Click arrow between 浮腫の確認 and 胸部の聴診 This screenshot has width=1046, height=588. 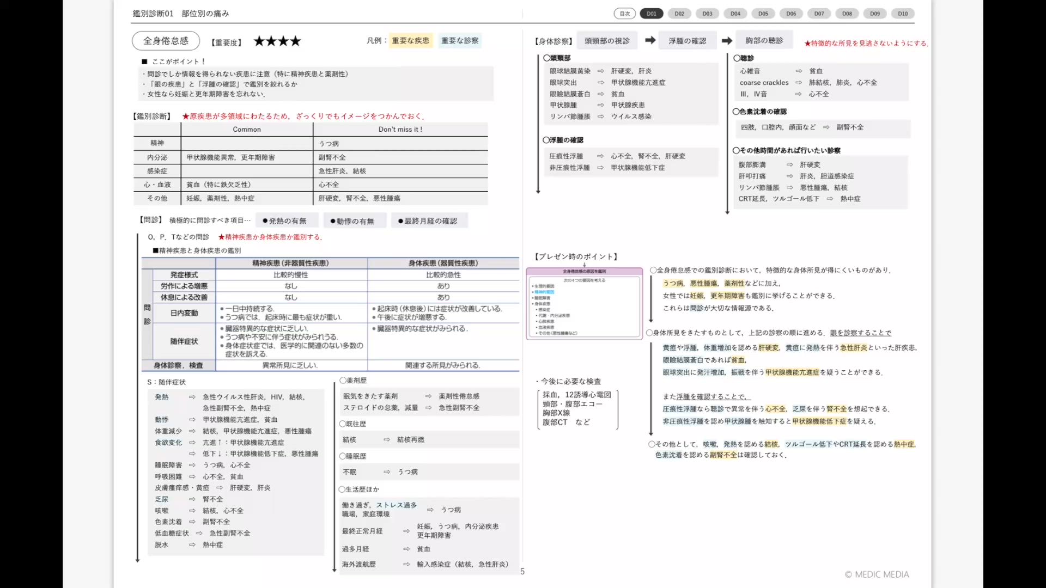727,41
